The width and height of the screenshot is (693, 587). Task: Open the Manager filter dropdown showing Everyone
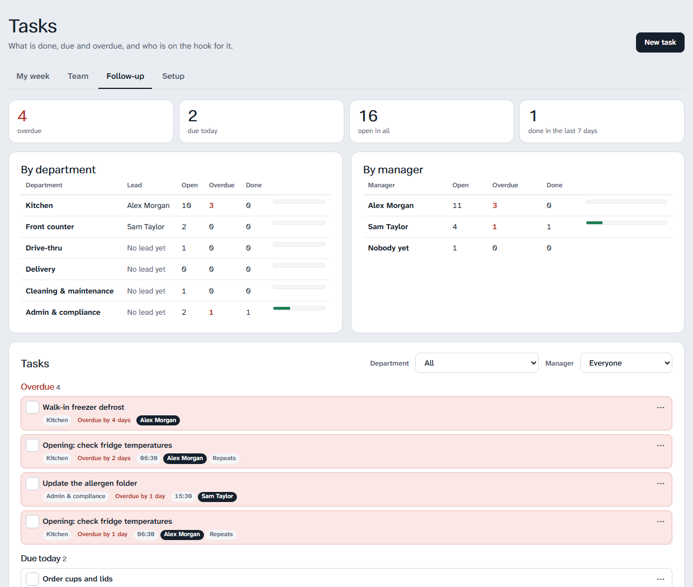click(x=626, y=363)
